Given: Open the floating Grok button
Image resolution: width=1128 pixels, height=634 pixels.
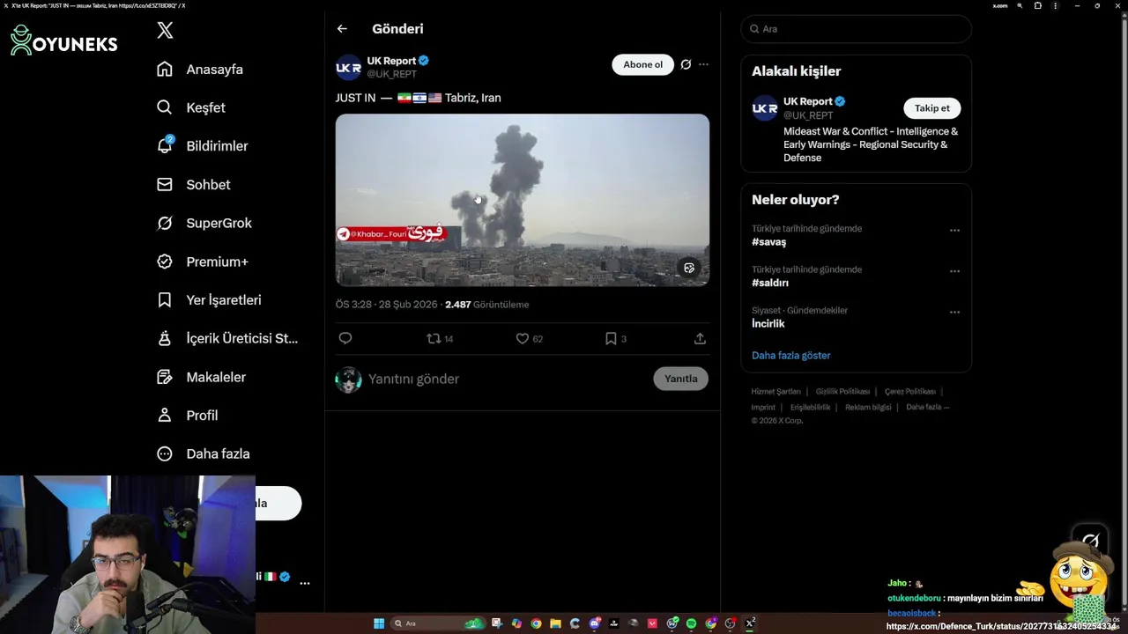Looking at the screenshot, I should [1090, 540].
